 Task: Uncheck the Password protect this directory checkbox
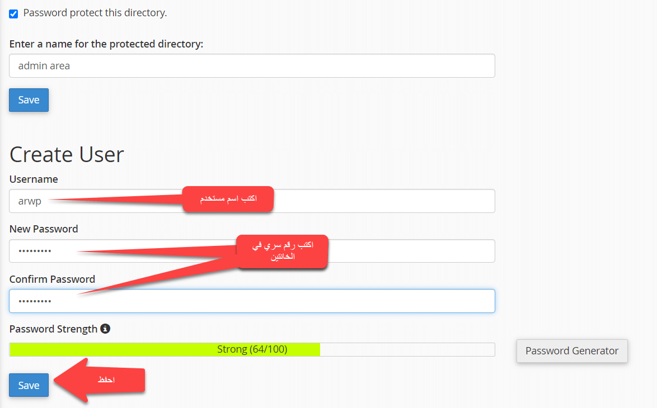(13, 13)
